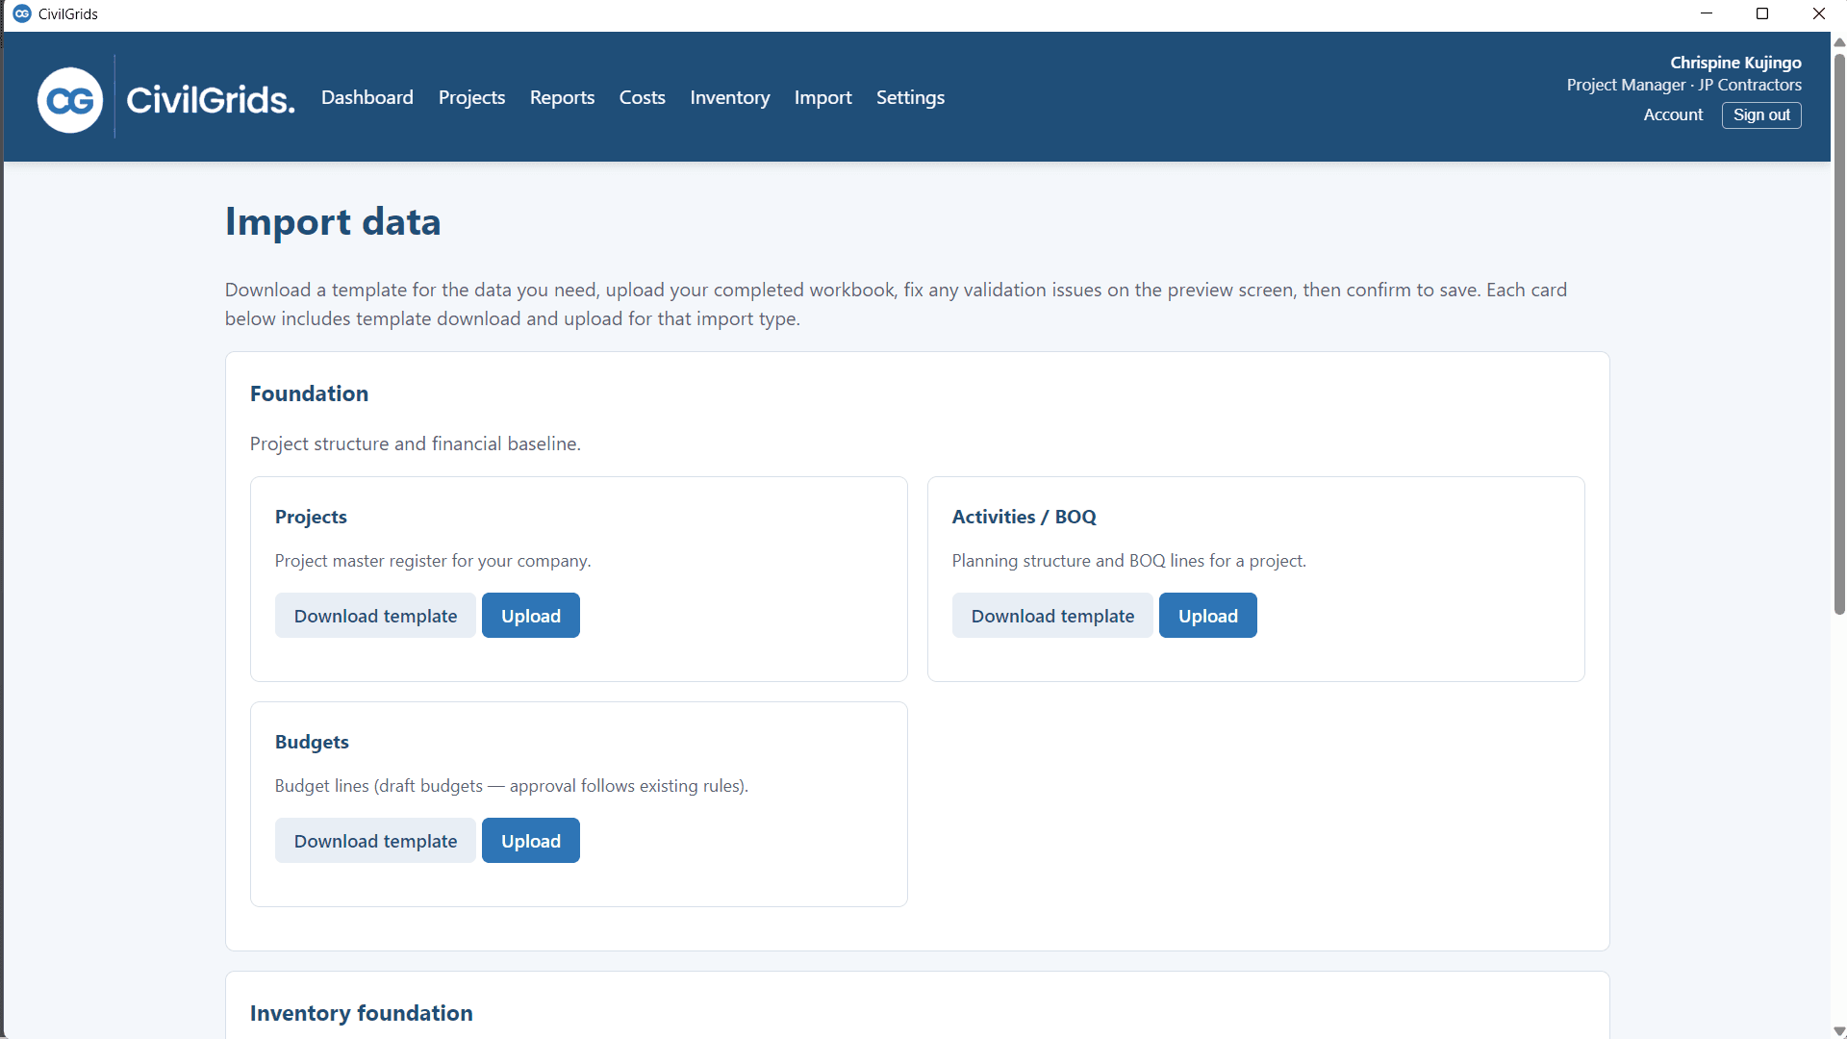
Task: Select the Import navigation item
Action: (822, 97)
